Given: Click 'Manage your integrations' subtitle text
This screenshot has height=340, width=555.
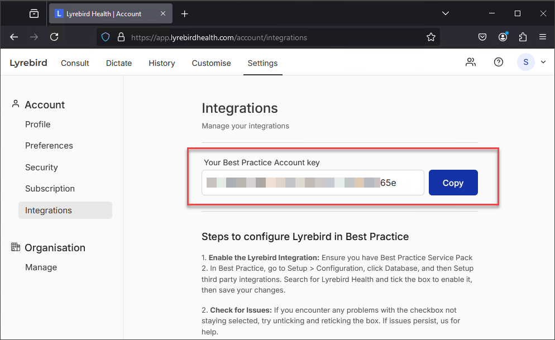Looking at the screenshot, I should pos(245,126).
